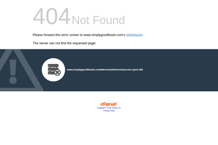Click the white circle behind server icon

53,70
